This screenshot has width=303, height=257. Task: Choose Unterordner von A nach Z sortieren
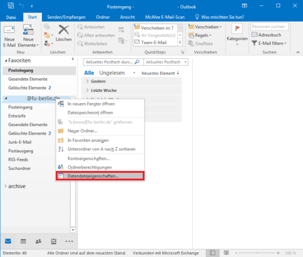[x=100, y=149]
